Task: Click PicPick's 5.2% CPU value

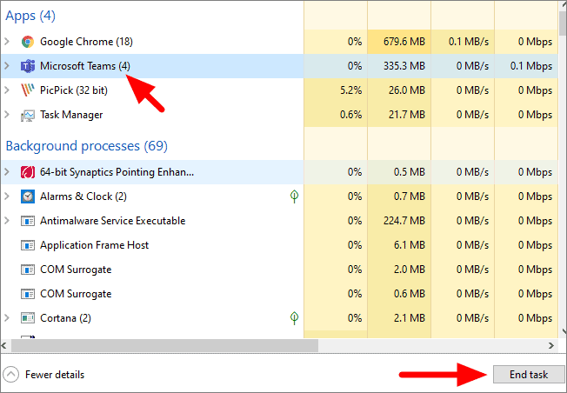Action: tap(350, 90)
